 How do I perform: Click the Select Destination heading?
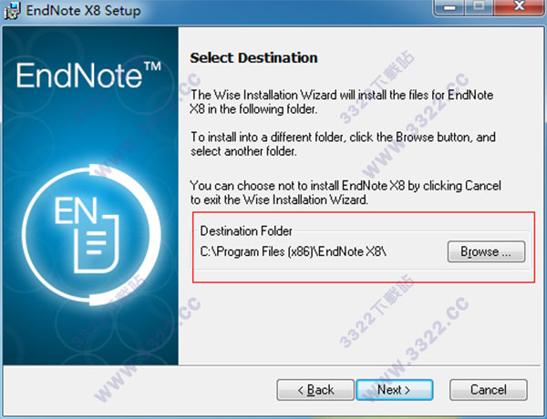[x=253, y=58]
